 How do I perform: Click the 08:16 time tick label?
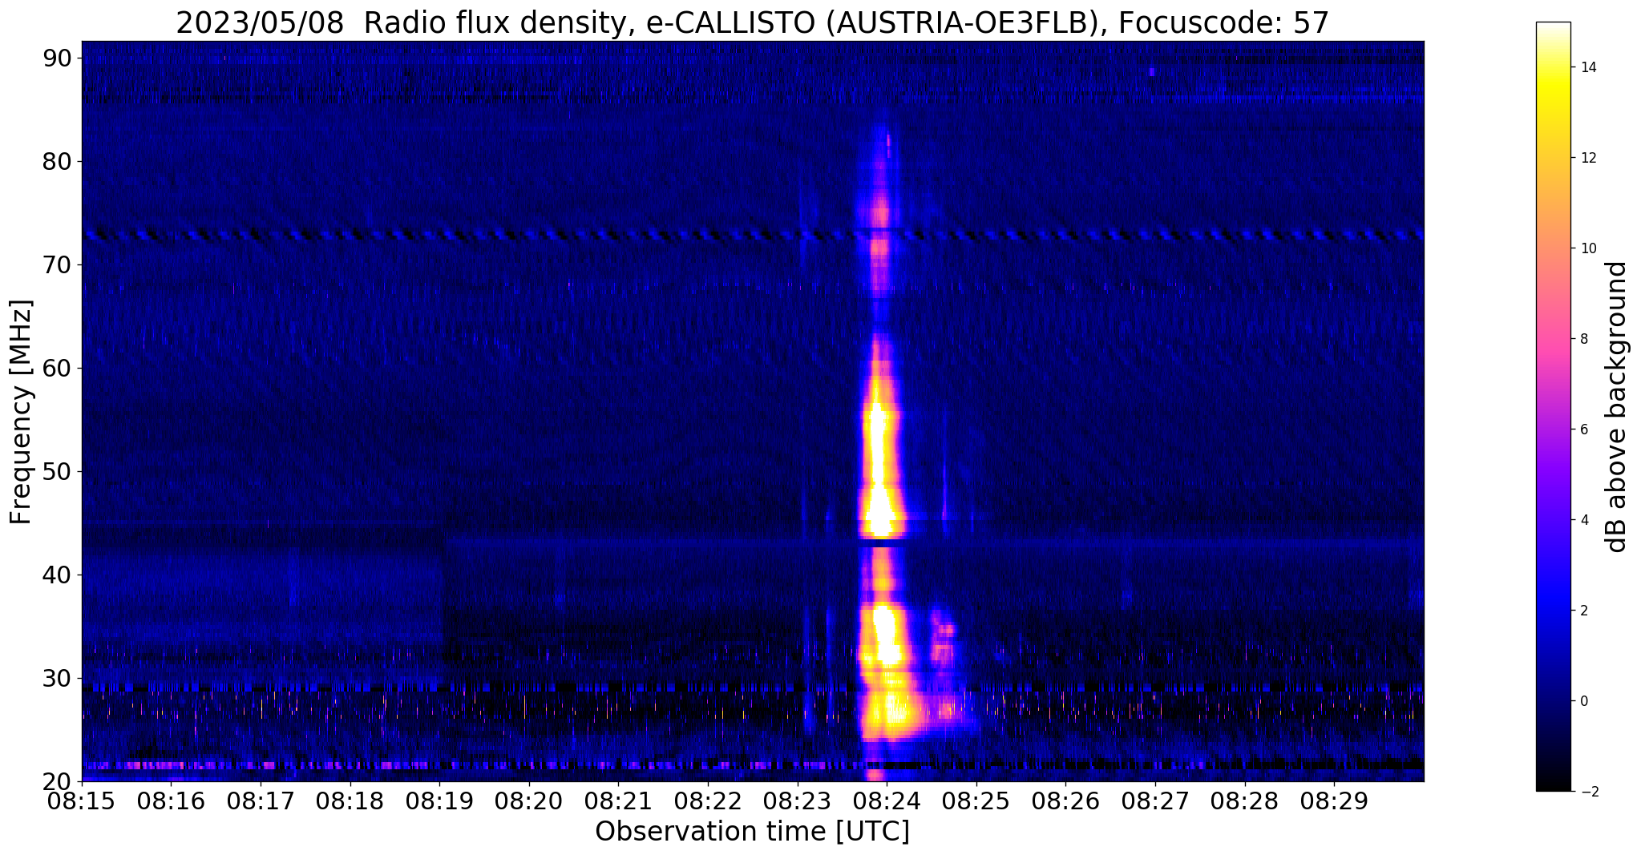pos(171,801)
